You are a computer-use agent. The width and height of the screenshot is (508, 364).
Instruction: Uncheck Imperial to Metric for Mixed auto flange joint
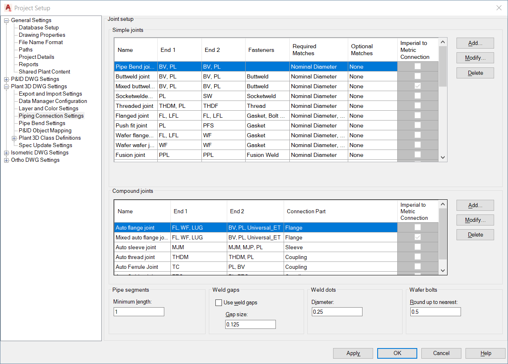point(417,237)
